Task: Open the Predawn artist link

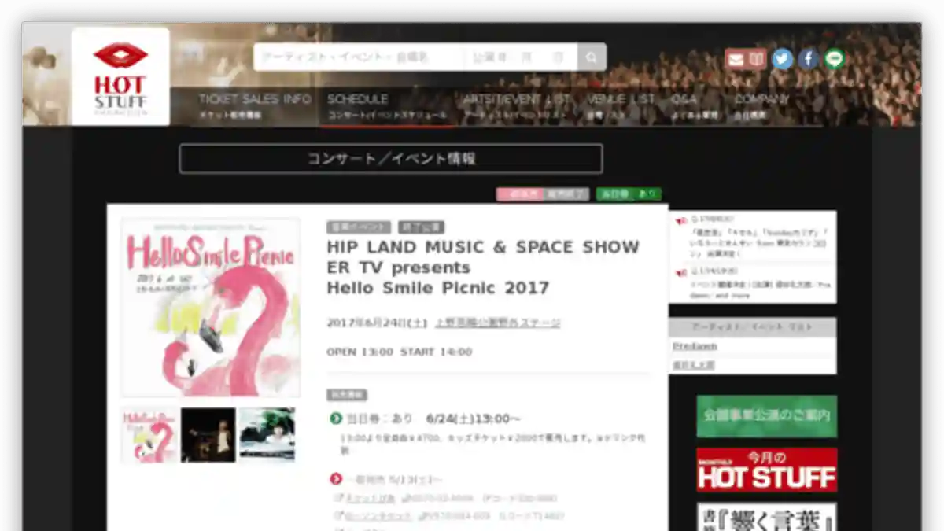Action: (x=695, y=346)
